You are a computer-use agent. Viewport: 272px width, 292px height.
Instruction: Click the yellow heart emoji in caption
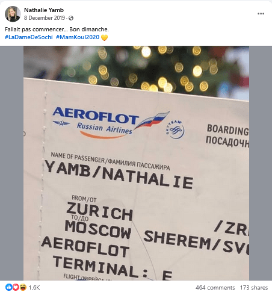pyautogui.click(x=104, y=37)
